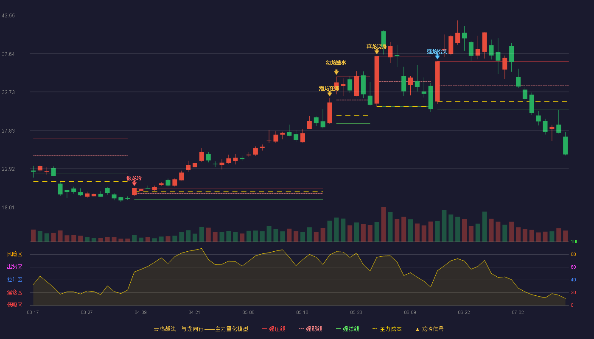The height and width of the screenshot is (339, 594).
Task: Click the tallest red volume bar
Action: click(x=384, y=224)
